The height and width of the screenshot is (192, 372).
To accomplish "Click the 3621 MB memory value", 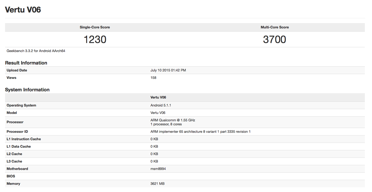I will (157, 184).
